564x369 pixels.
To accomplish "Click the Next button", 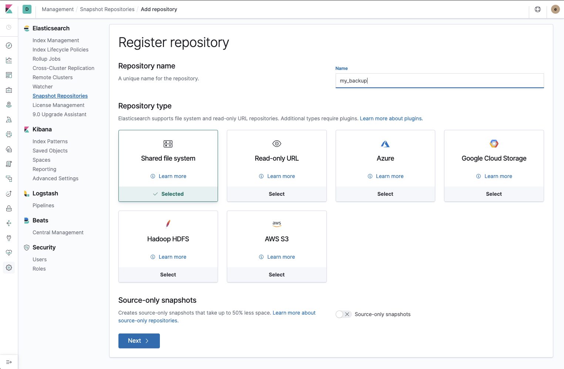I will tap(139, 341).
